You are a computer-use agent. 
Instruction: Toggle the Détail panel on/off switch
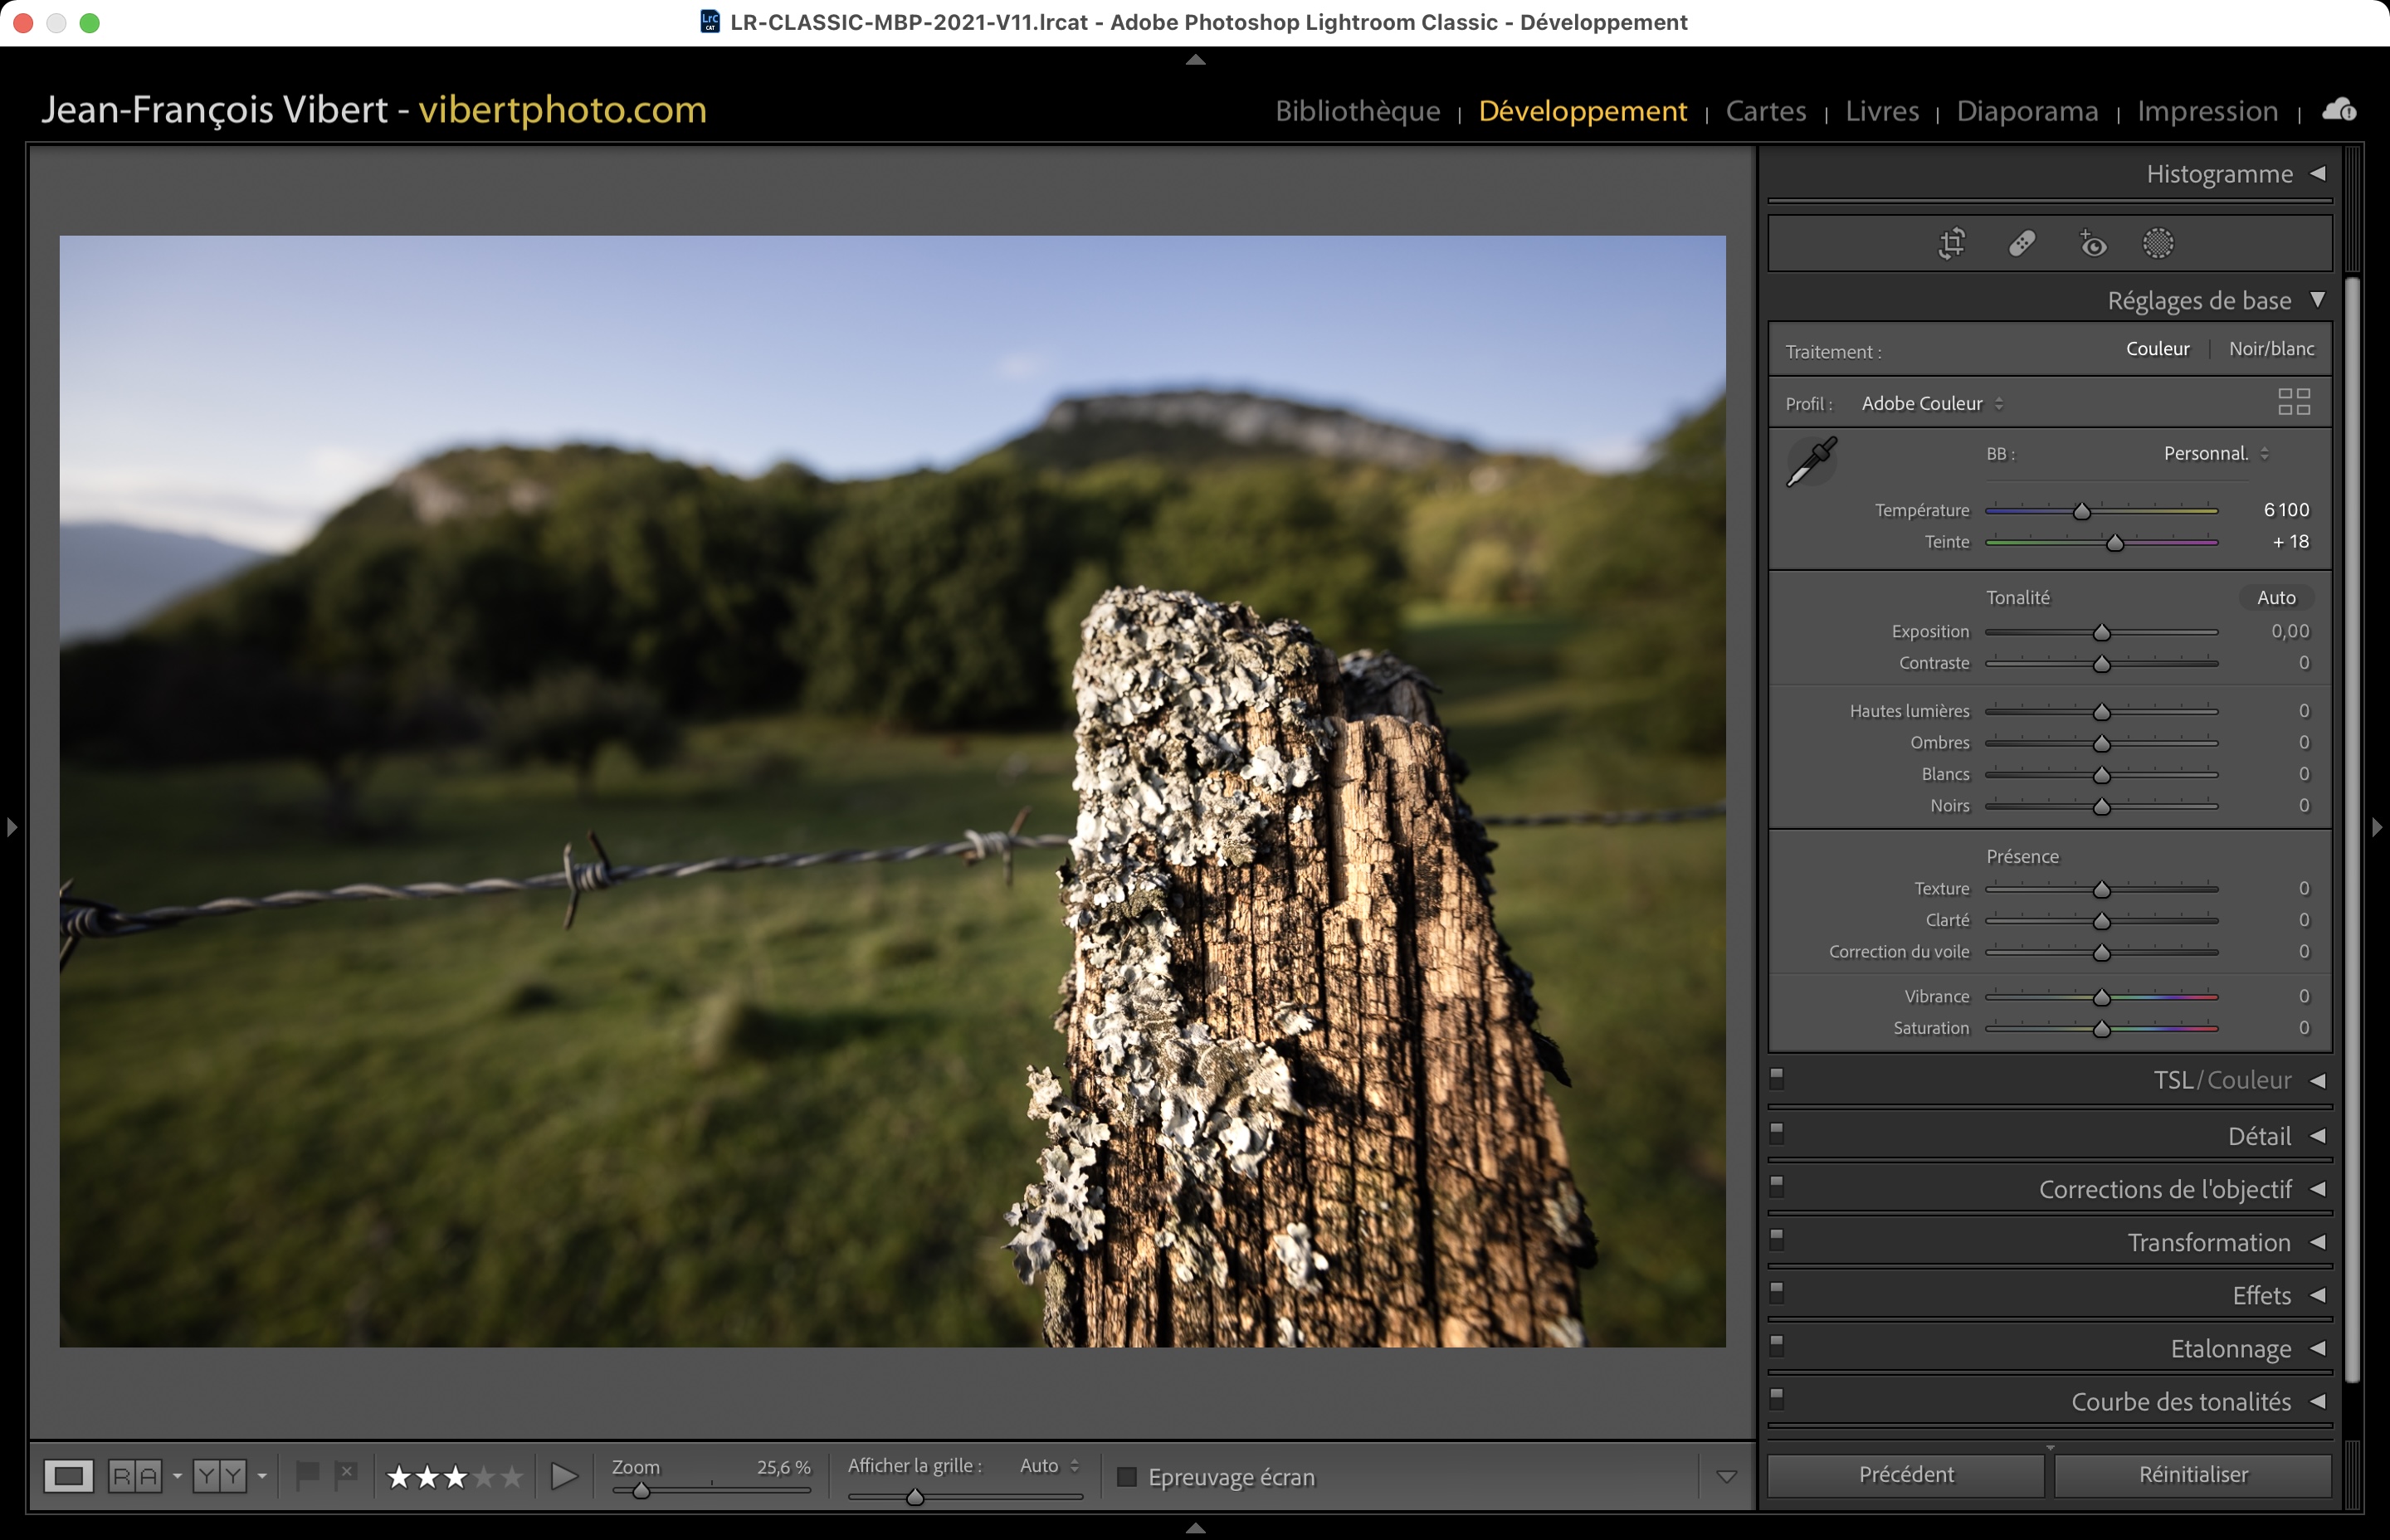1777,1133
